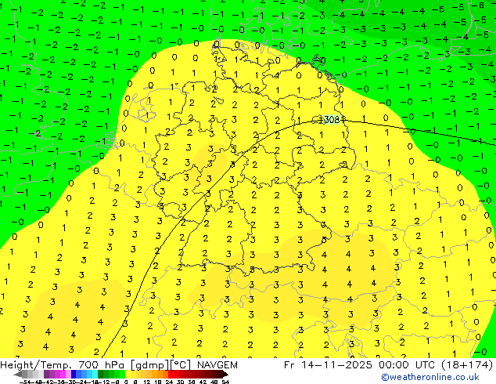Click the 3081 contour height label

pyautogui.click(x=331, y=119)
